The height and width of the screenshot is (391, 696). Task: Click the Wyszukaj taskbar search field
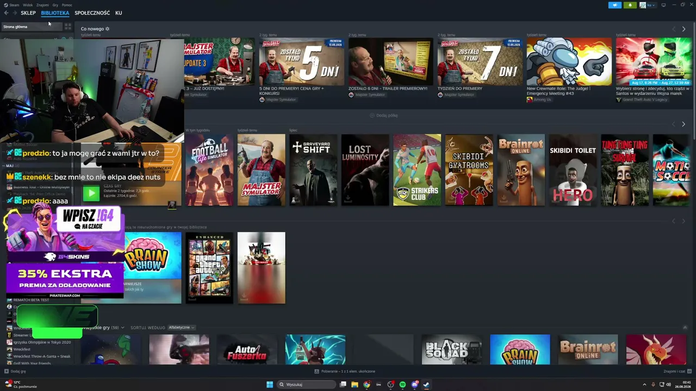[x=307, y=384]
